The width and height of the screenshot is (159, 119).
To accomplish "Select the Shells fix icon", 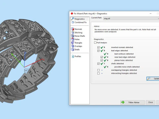I will point(73,50).
